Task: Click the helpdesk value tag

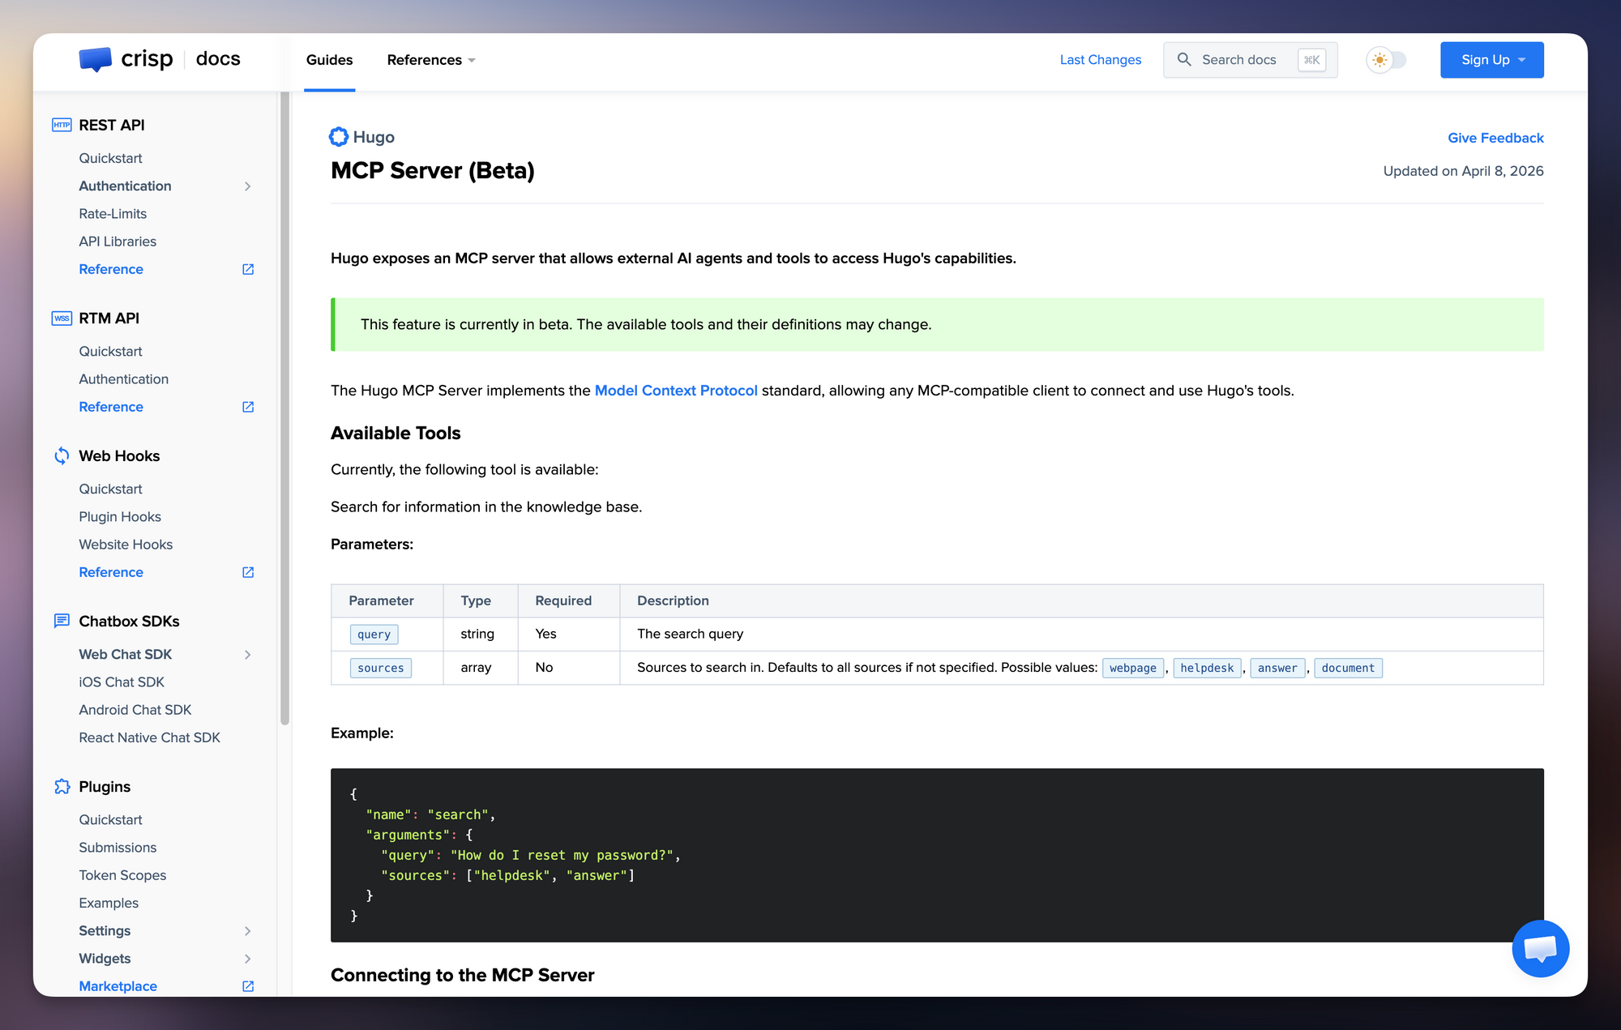Action: [1207, 668]
